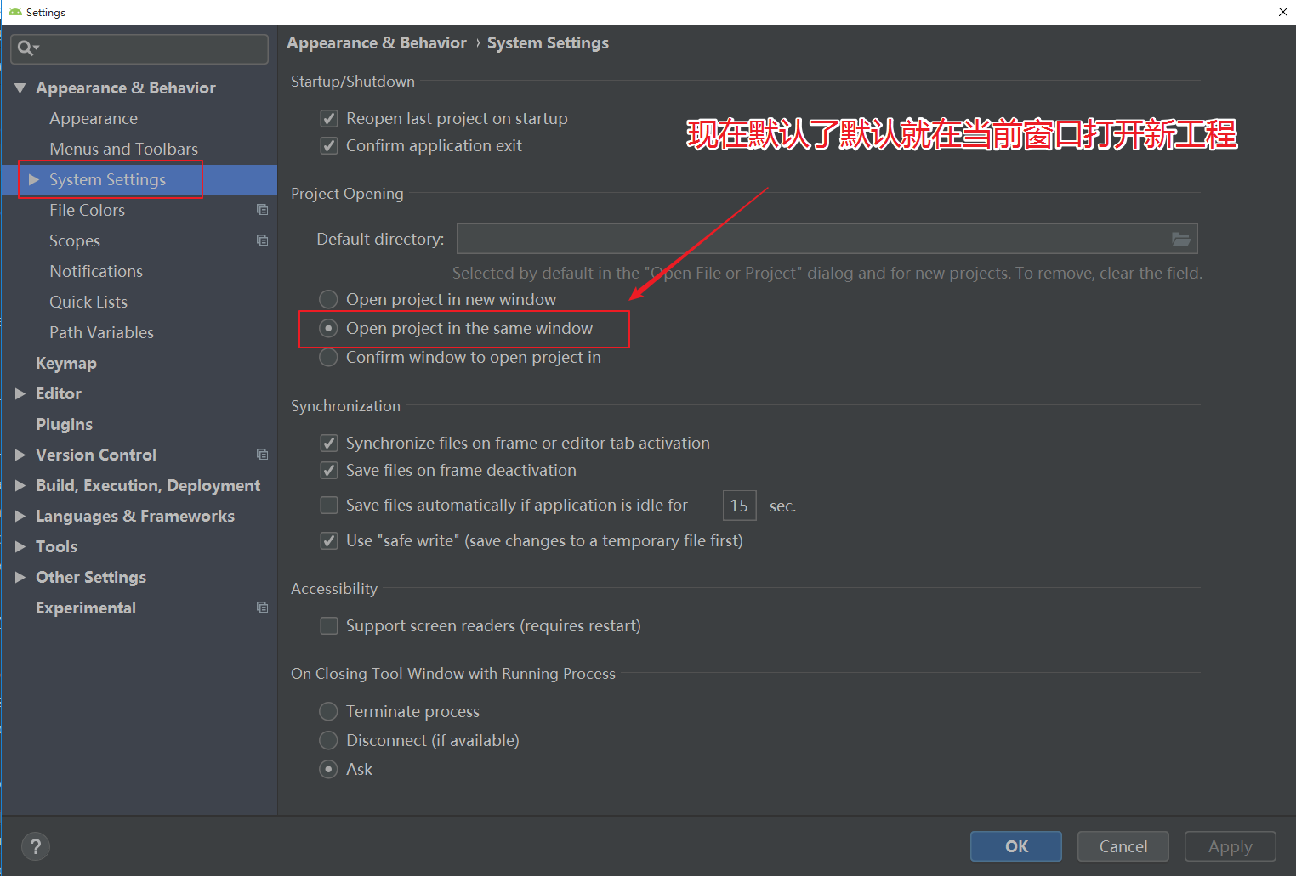Open Experimental settings
Viewport: 1296px width, 876px height.
pyautogui.click(x=86, y=608)
